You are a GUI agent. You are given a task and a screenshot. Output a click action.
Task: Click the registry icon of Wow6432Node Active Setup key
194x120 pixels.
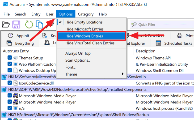click(4, 89)
